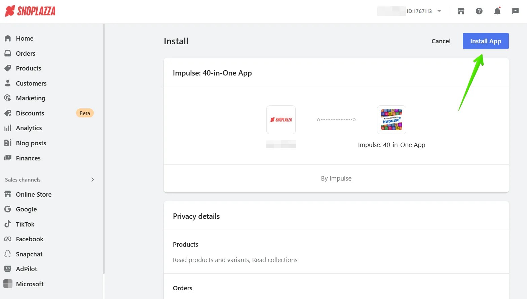Viewport: 527px width, 299px height.
Task: Click the Finances icon in sidebar
Action: click(8, 158)
